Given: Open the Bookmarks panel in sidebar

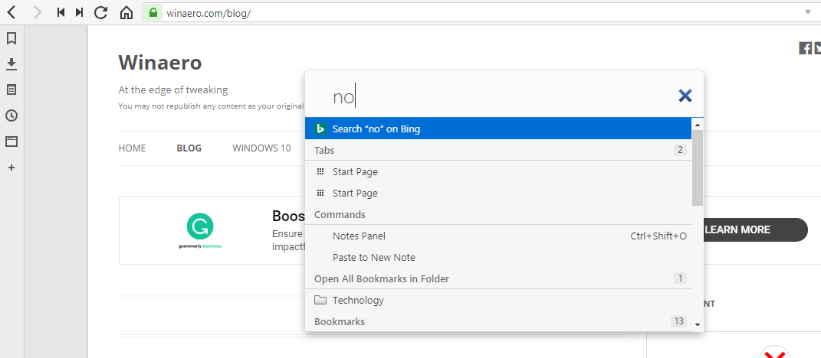Looking at the screenshot, I should pyautogui.click(x=11, y=38).
